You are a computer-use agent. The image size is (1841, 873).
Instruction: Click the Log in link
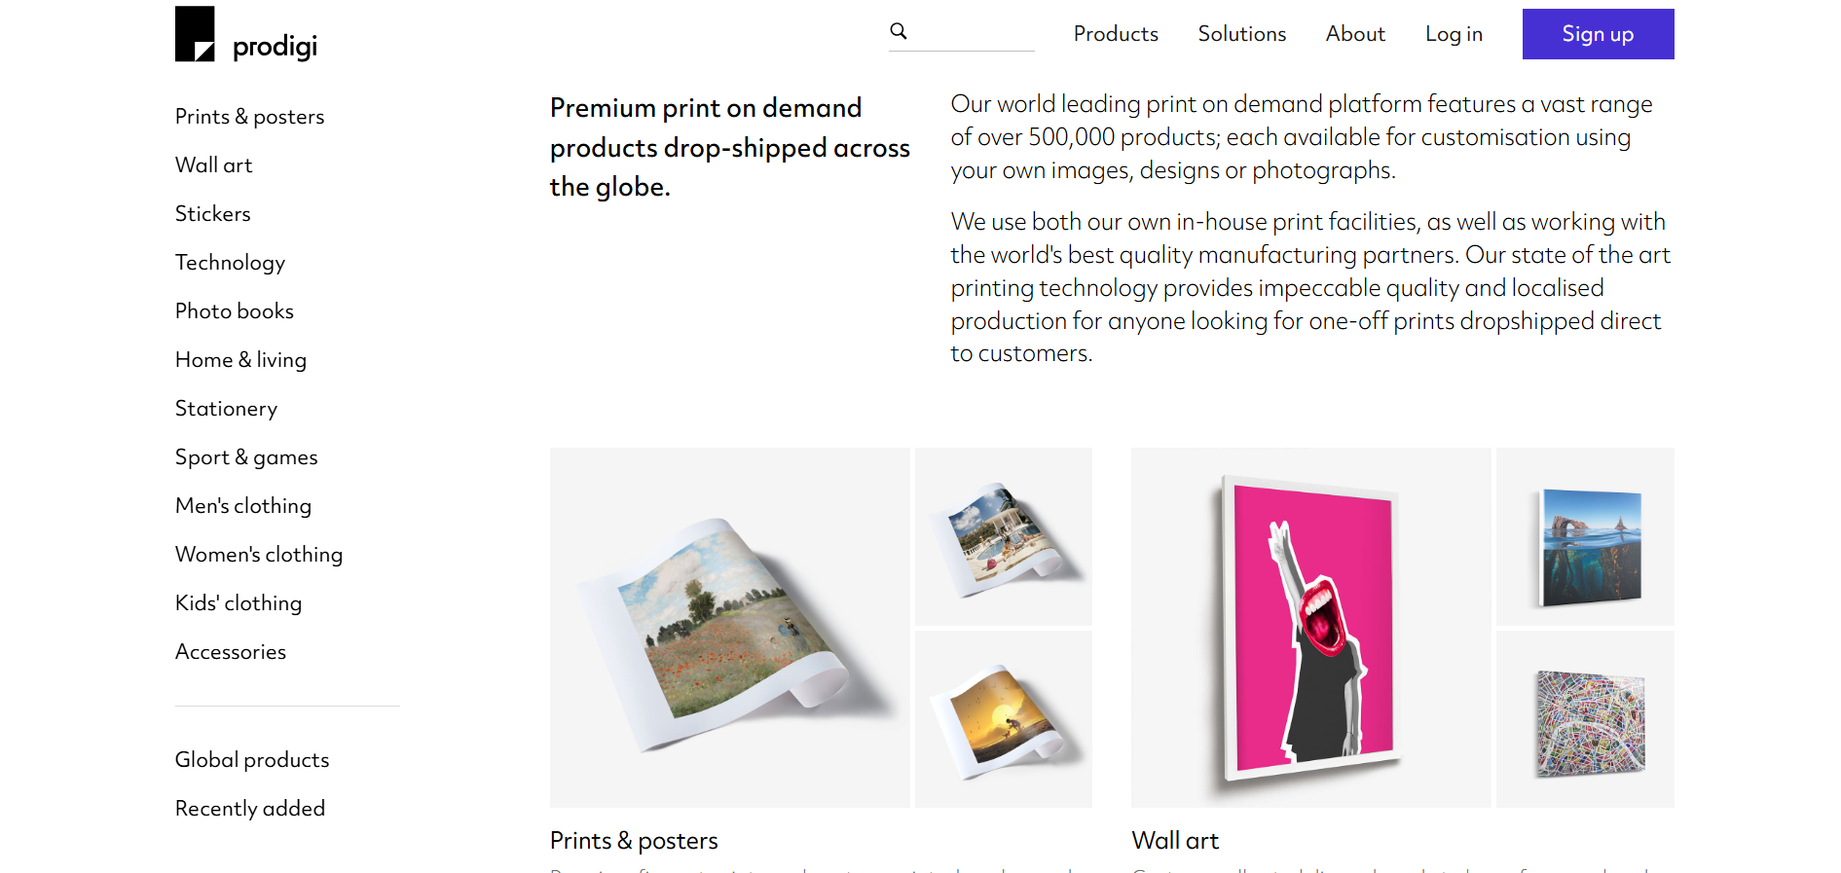tap(1453, 34)
